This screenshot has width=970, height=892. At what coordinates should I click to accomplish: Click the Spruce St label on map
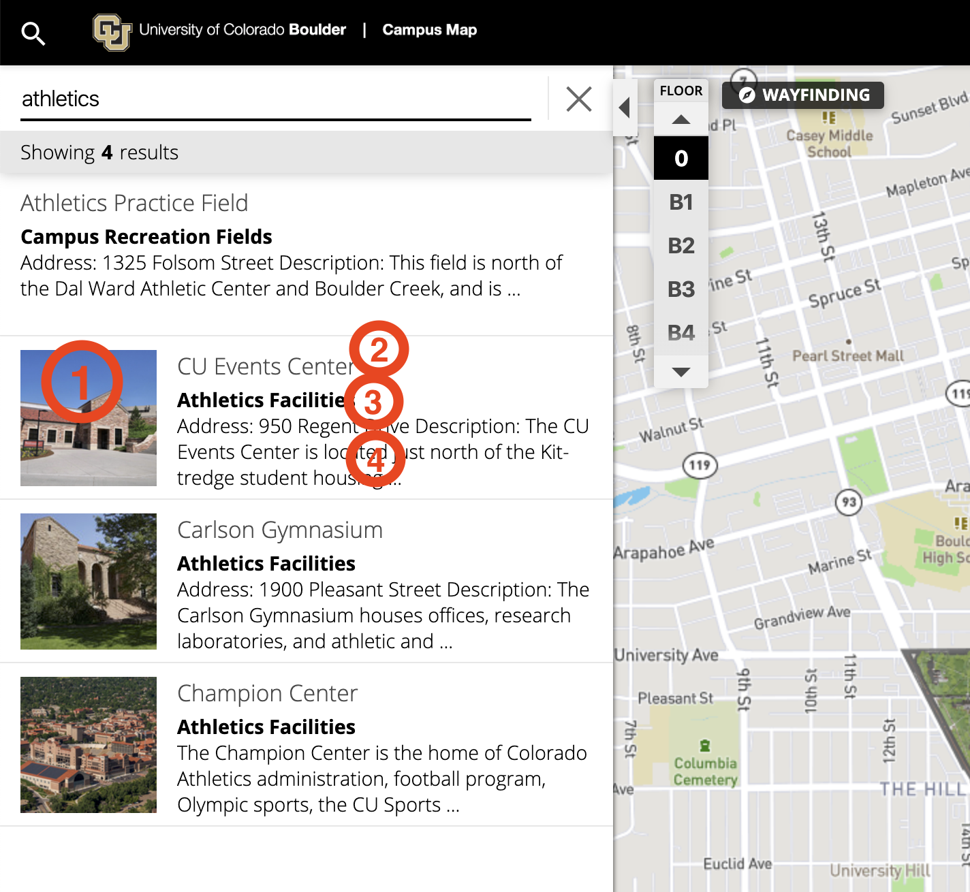(845, 293)
